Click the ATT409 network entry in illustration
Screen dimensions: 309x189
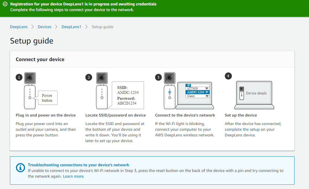click(193, 88)
